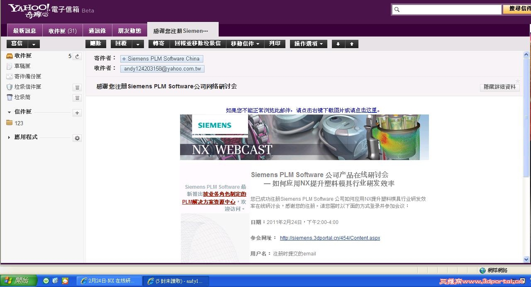
Task: Click Internet Explorer quick launch icon
Action: click(x=55, y=281)
